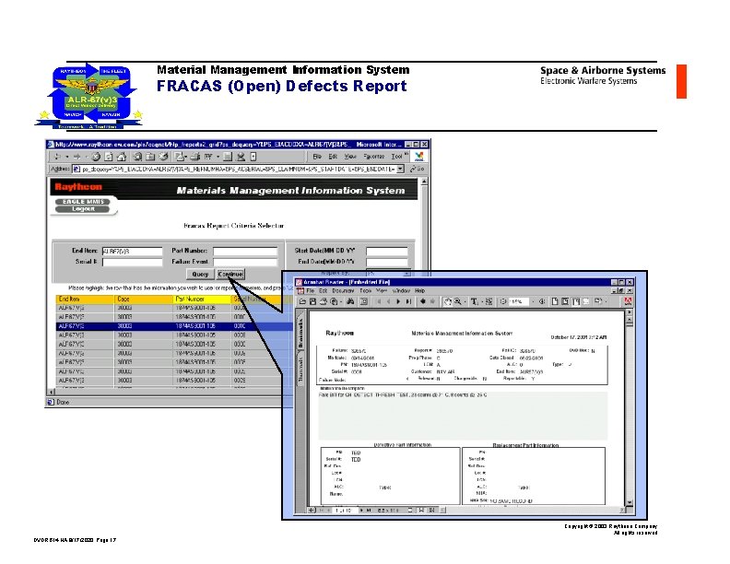Screen dimensions: 730x564
Task: Click the Serial # input field
Action: 132,262
